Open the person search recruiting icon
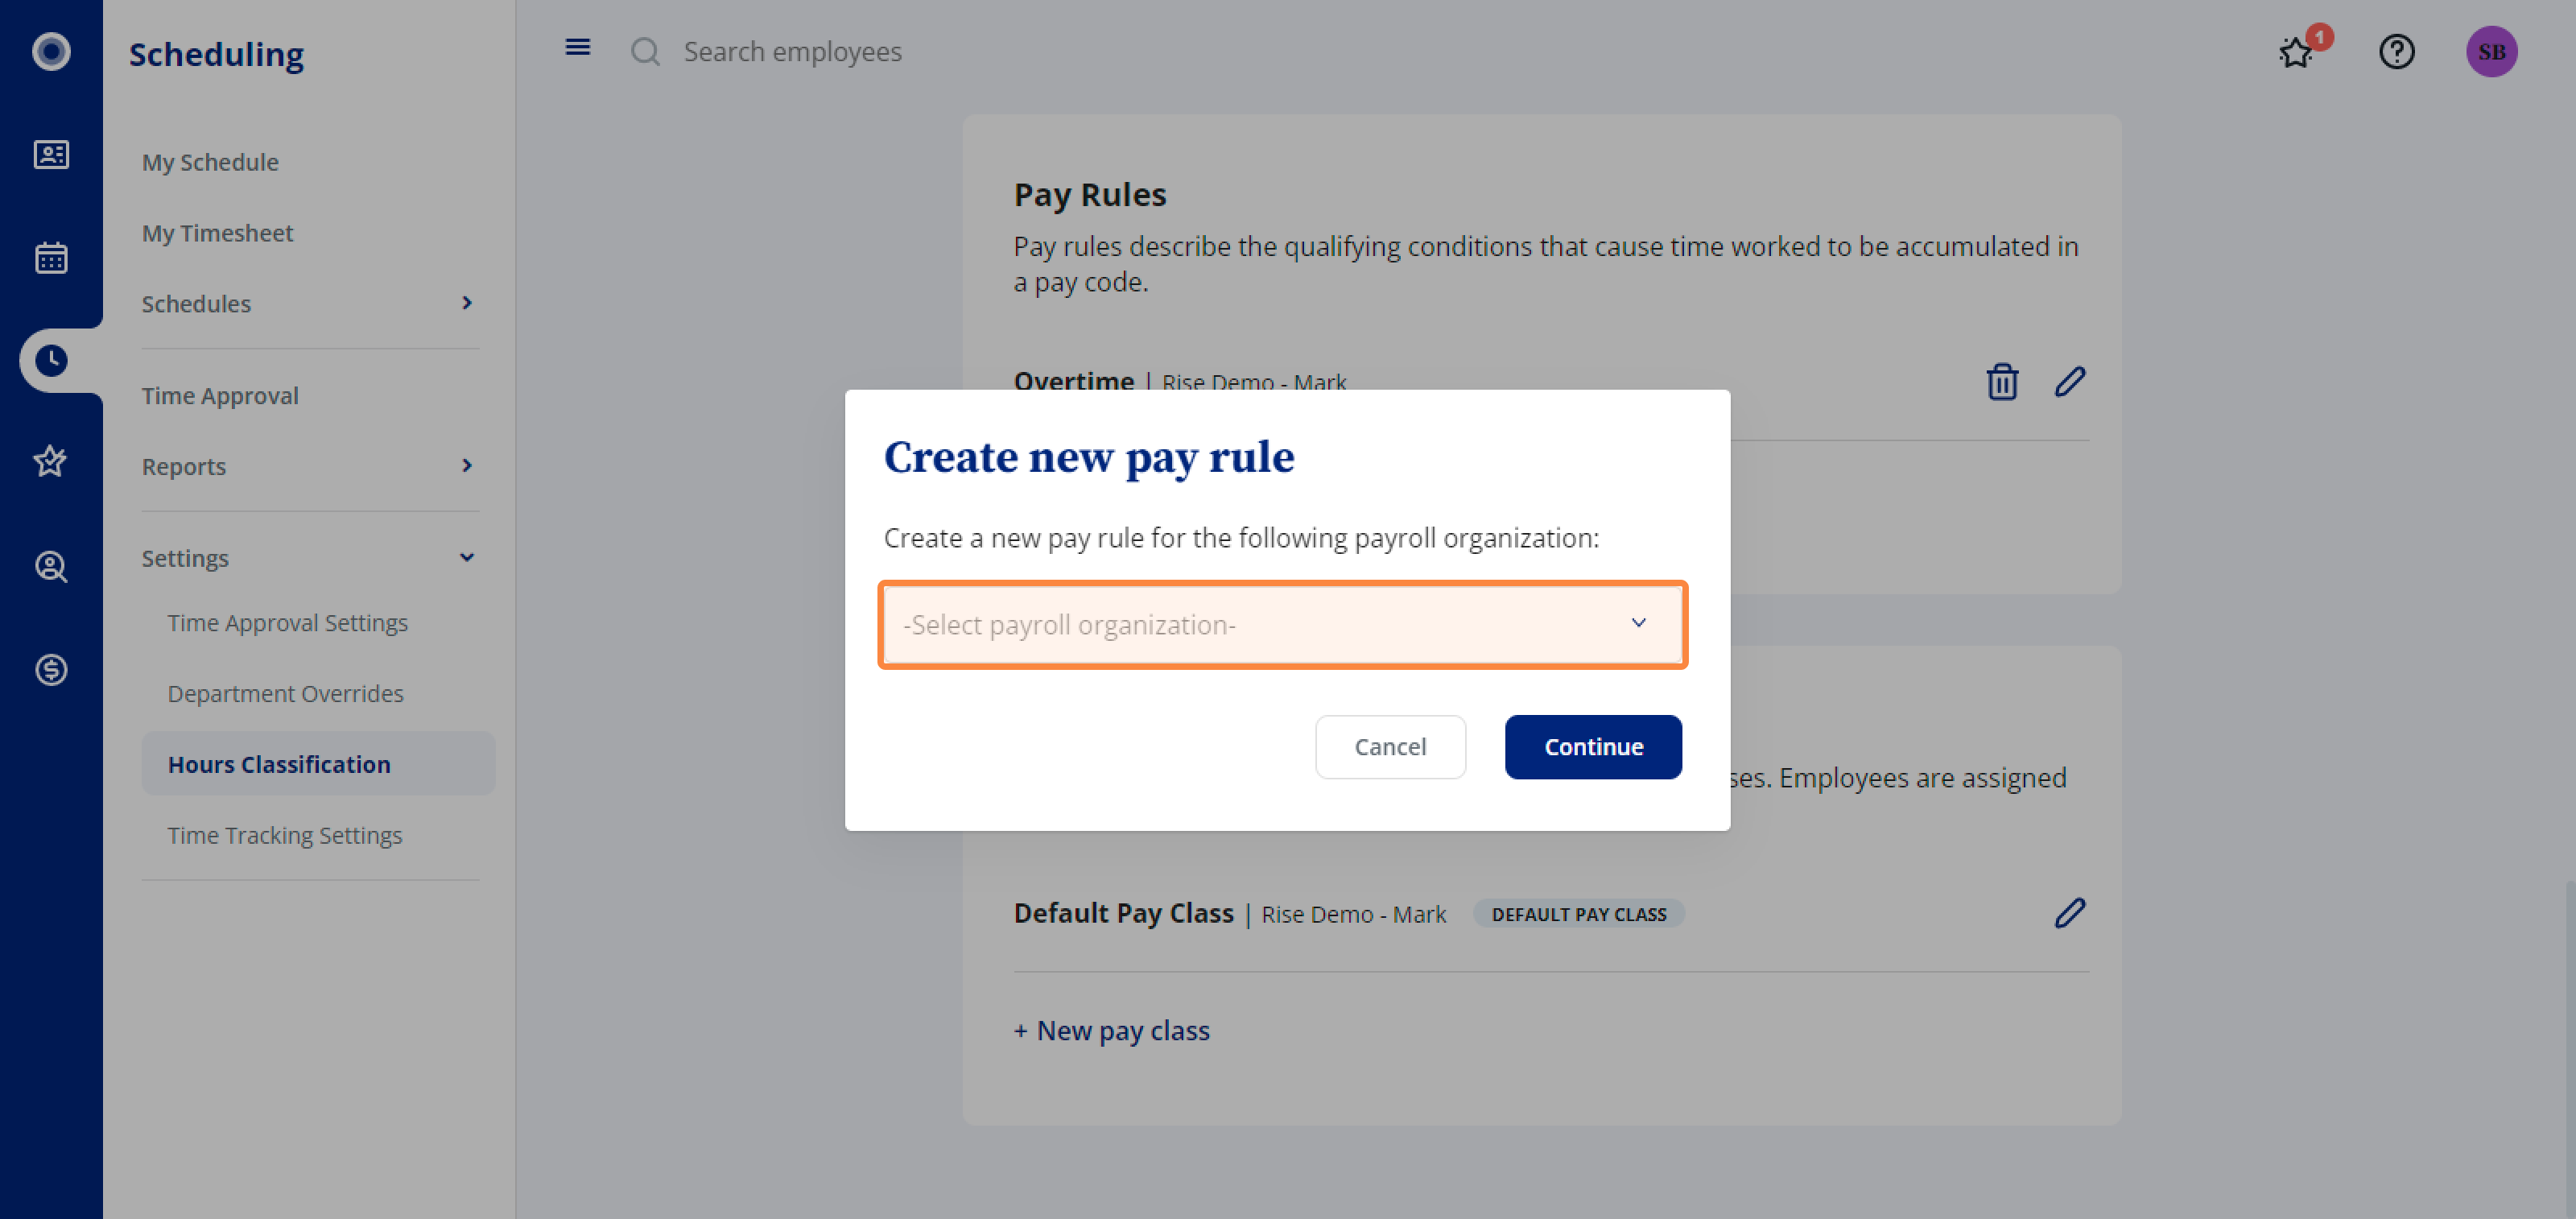The width and height of the screenshot is (2576, 1219). (x=51, y=567)
